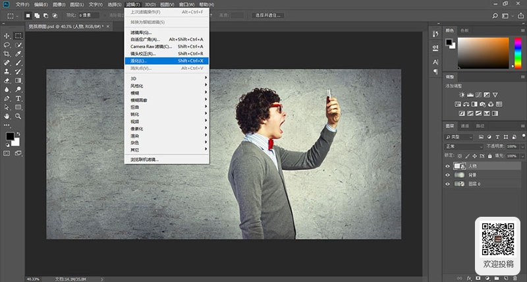Select the Eraser tool

click(x=7, y=80)
